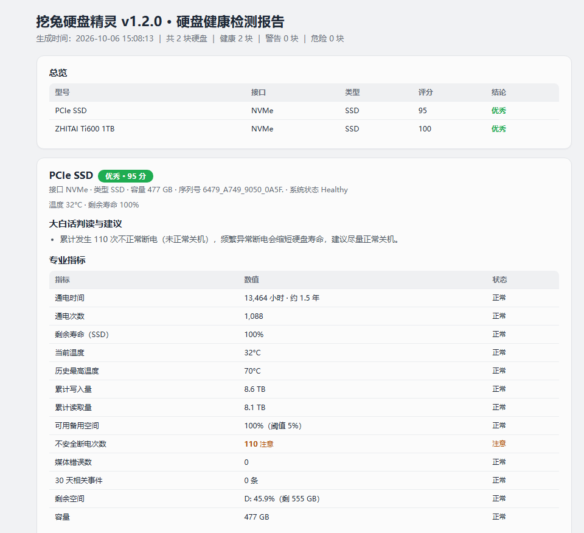The image size is (584, 533).
Task: Click value D: 45.9%（剩 555 GB）
Action: [282, 499]
